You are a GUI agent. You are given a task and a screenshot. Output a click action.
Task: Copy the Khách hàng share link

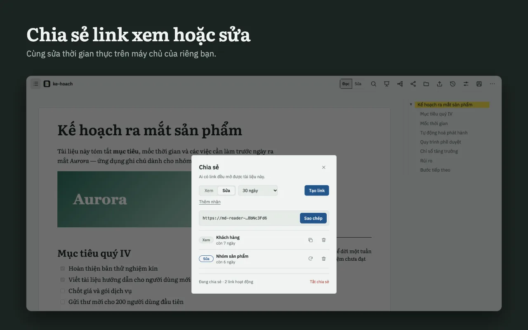click(x=311, y=240)
